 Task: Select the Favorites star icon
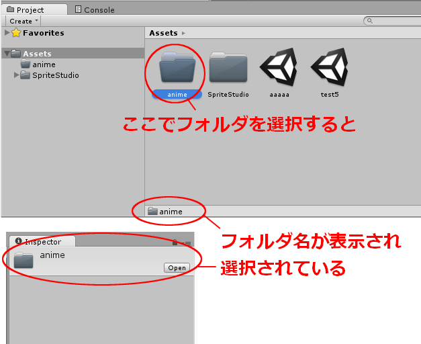(16, 33)
